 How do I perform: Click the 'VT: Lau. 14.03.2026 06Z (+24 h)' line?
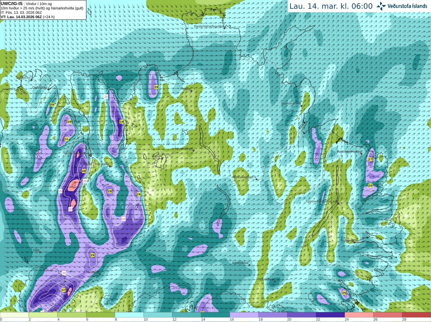coord(28,17)
